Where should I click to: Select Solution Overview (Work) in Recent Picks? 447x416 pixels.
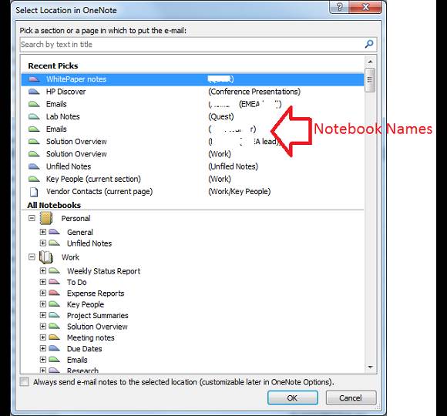[193, 154]
